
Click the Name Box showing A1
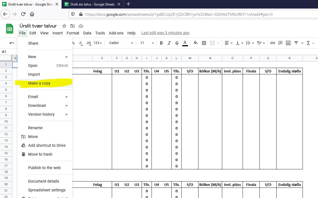(x=7, y=52)
